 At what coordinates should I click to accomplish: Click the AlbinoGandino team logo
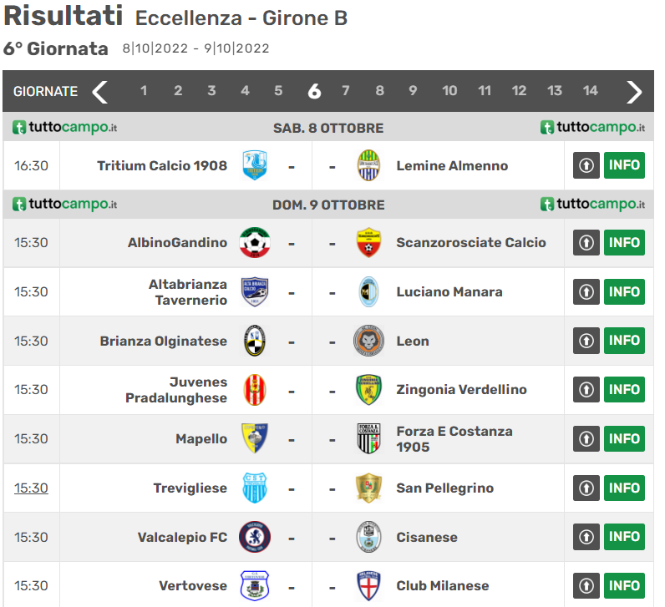click(255, 242)
